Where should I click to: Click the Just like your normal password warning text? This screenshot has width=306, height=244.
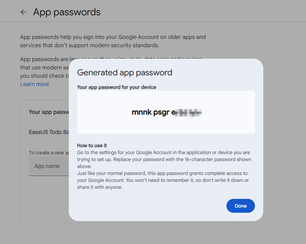163,180
